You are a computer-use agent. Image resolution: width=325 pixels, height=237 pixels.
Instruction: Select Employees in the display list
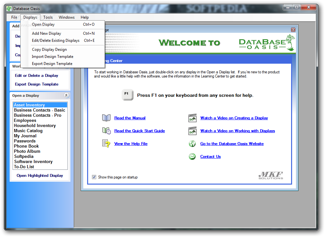point(40,120)
